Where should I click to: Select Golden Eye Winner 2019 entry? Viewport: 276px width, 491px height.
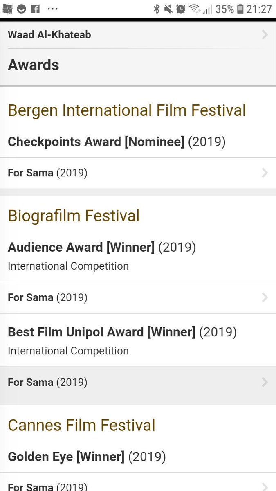tap(87, 457)
